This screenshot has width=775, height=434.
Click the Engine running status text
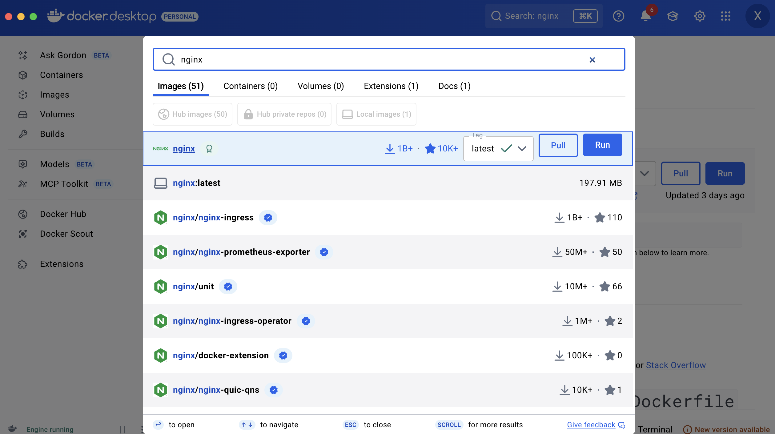coord(50,429)
